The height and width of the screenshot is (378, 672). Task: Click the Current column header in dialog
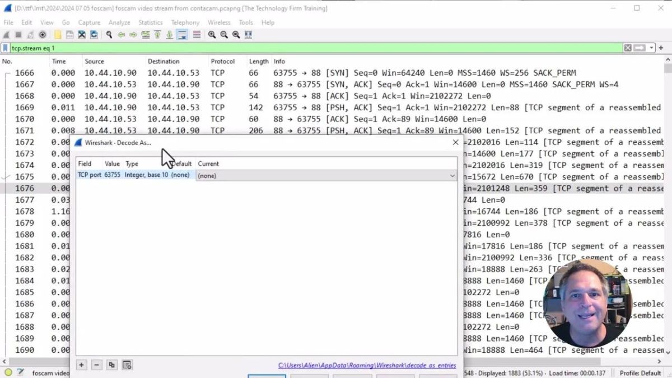(208, 164)
